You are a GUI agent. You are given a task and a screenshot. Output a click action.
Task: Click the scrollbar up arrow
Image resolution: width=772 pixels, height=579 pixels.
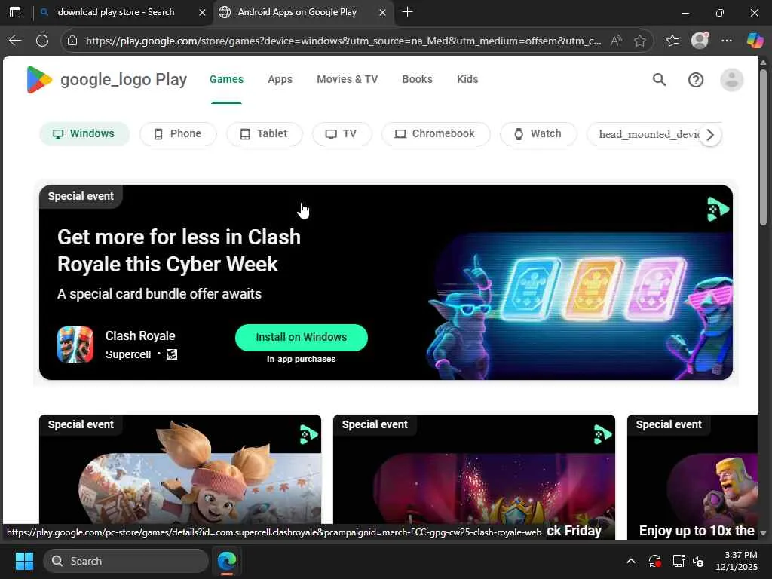pyautogui.click(x=763, y=63)
